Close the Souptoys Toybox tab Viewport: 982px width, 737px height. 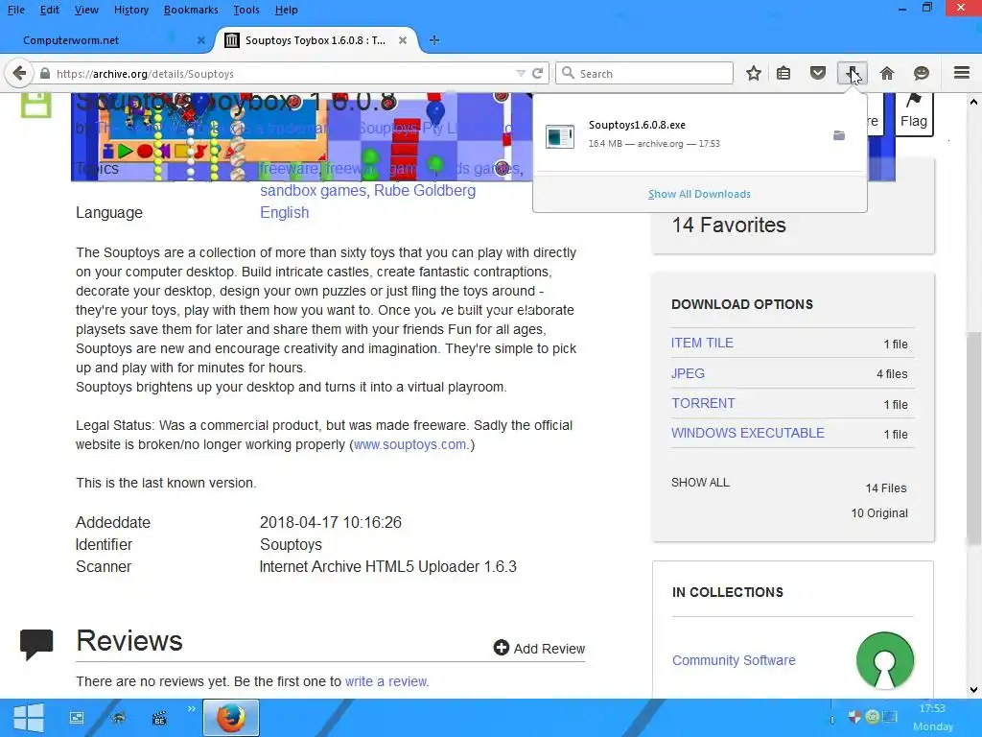tap(403, 40)
